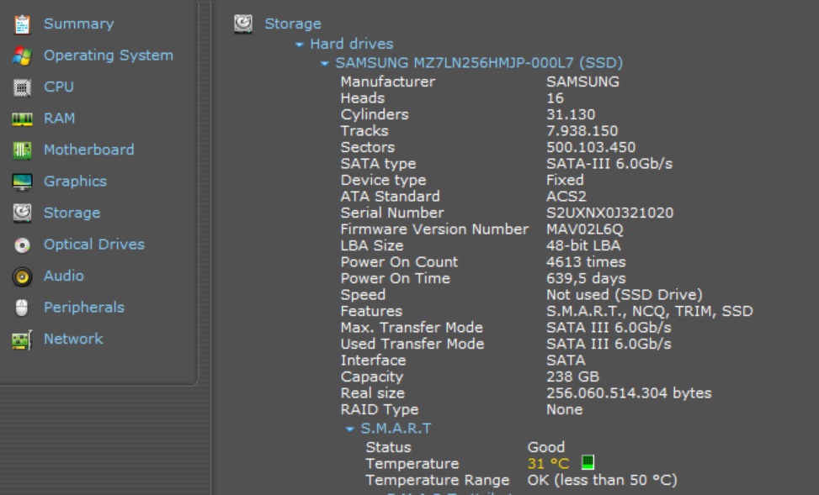
Task: Click the Graphics monitor icon
Action: tap(23, 182)
